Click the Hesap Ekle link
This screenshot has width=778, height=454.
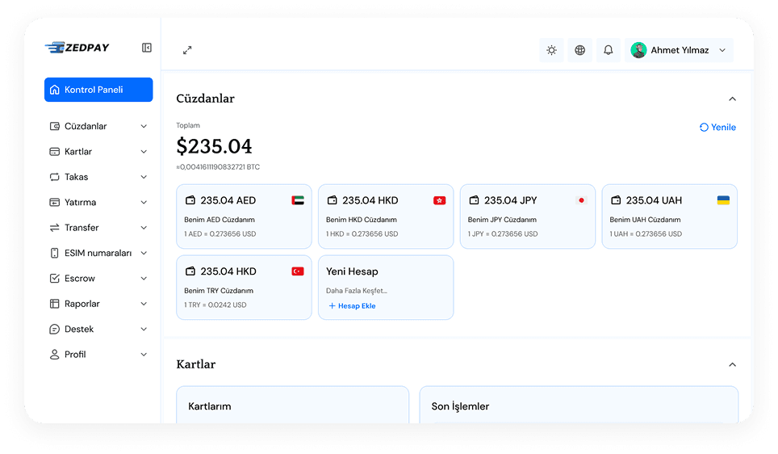point(352,306)
